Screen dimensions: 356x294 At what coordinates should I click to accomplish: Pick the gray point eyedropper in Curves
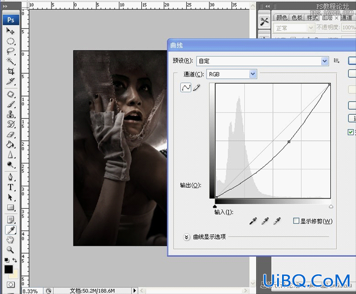[265, 221]
